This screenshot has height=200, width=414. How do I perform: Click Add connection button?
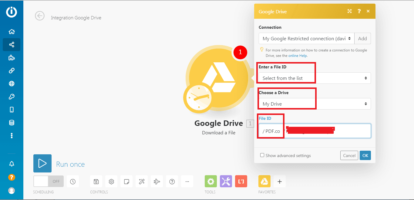click(362, 39)
